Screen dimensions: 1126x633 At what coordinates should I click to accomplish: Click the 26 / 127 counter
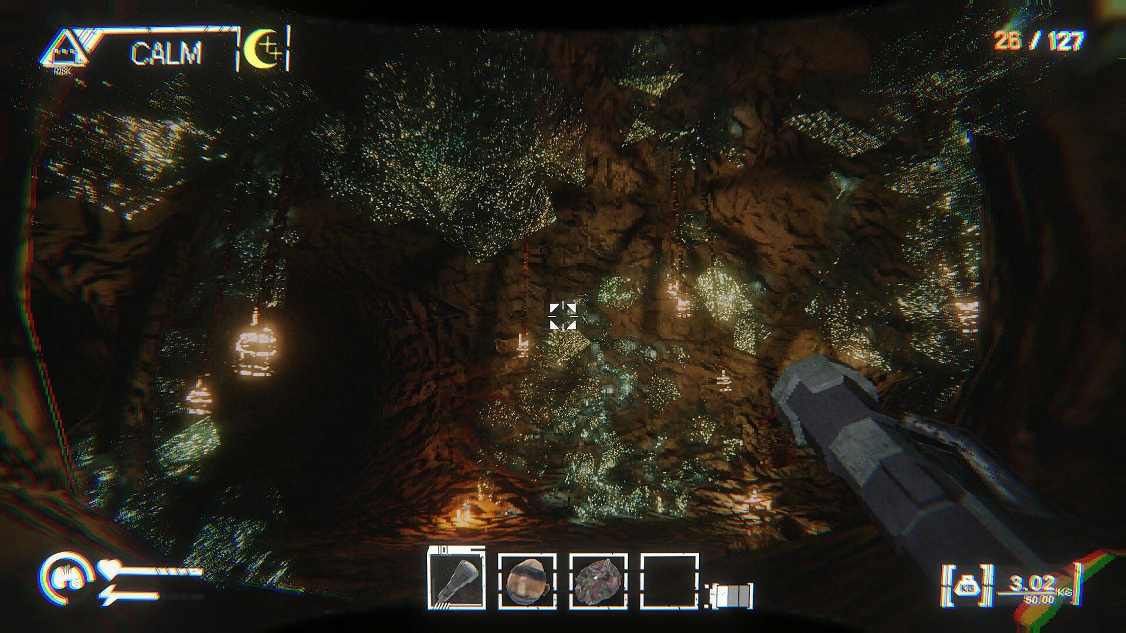[1039, 41]
